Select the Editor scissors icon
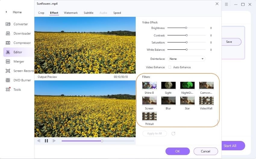This screenshot has width=256, height=159. (8, 52)
